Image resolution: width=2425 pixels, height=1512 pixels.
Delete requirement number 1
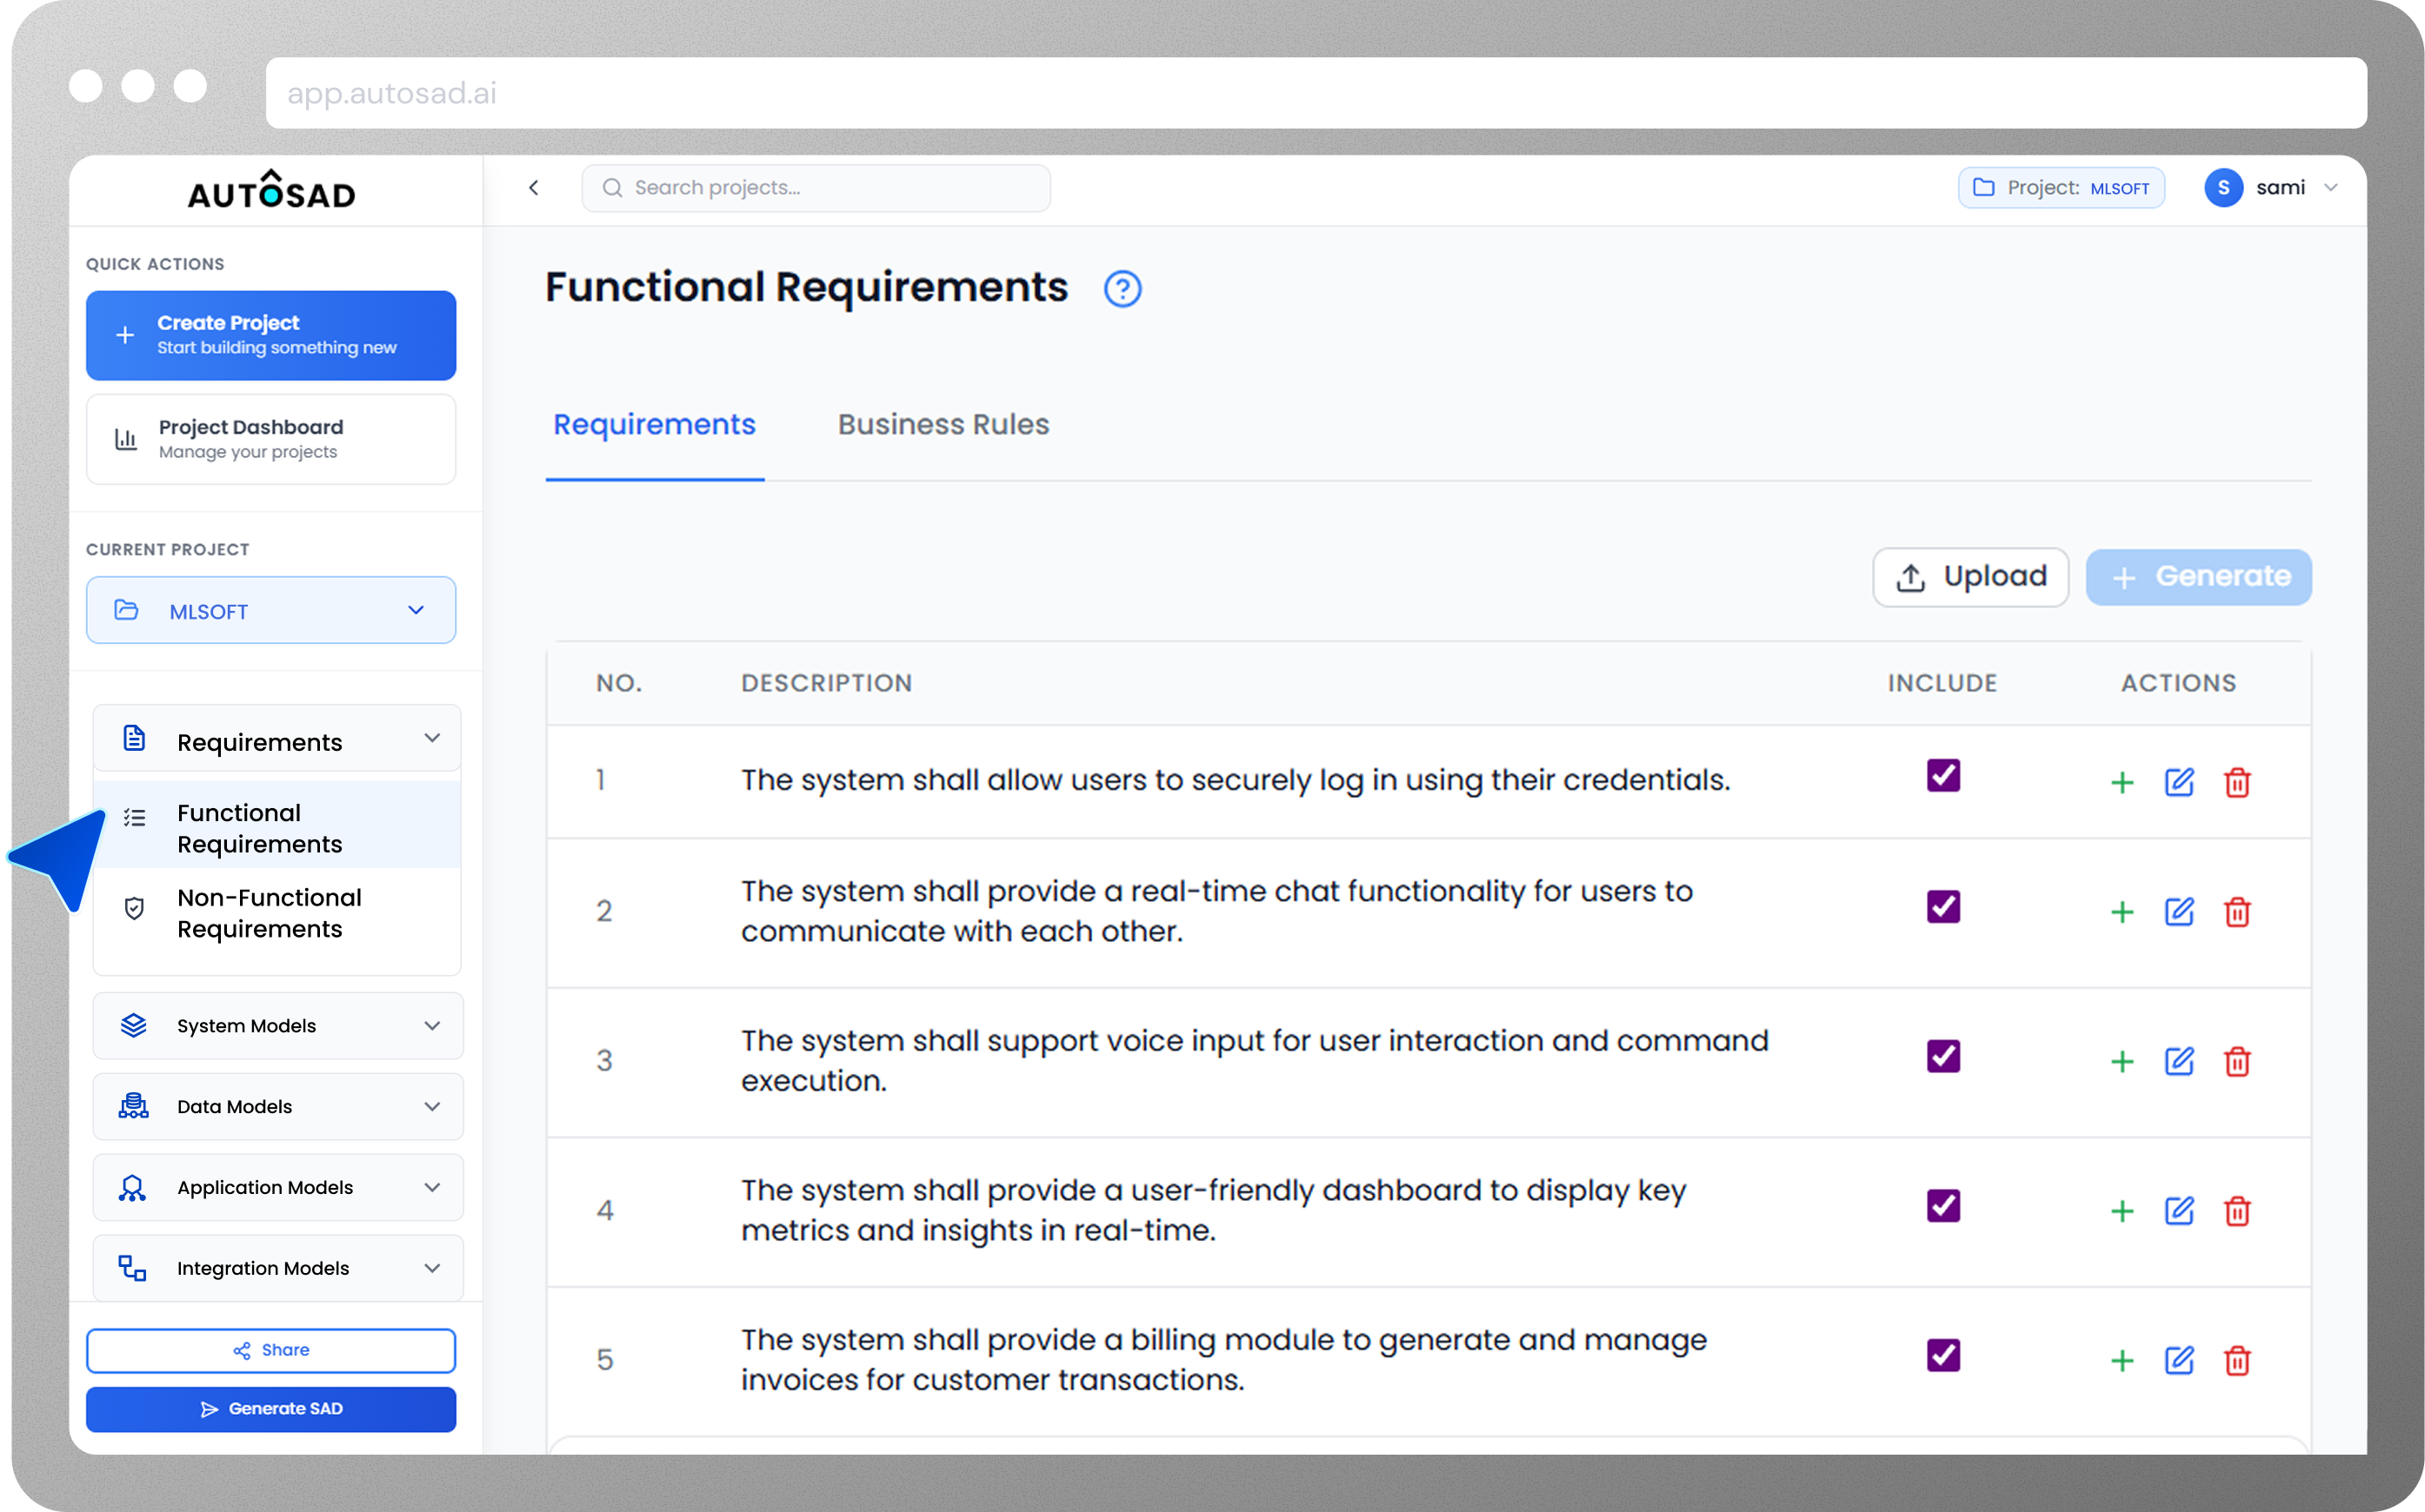point(2237,782)
